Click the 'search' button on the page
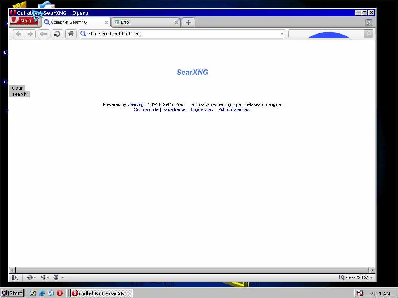The height and width of the screenshot is (298, 398). click(x=19, y=94)
